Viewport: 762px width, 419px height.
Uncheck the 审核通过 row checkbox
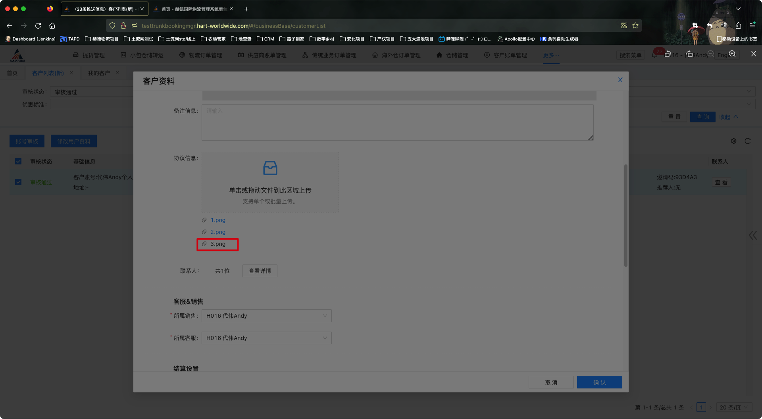pyautogui.click(x=18, y=182)
